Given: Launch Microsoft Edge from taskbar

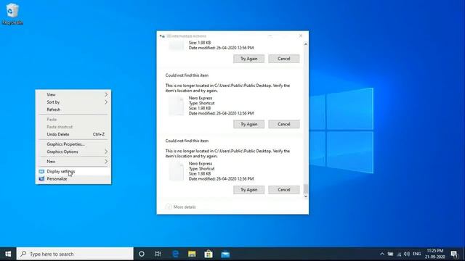Looking at the screenshot, I should coord(176,254).
